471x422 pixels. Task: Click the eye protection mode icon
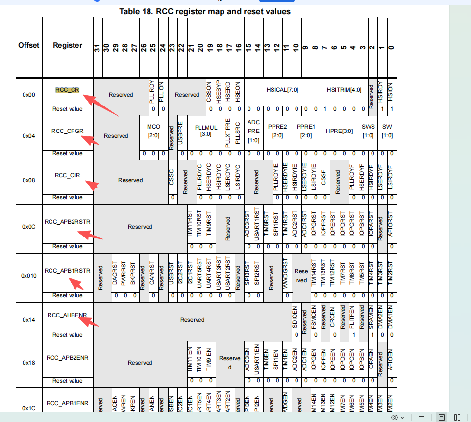395,417
